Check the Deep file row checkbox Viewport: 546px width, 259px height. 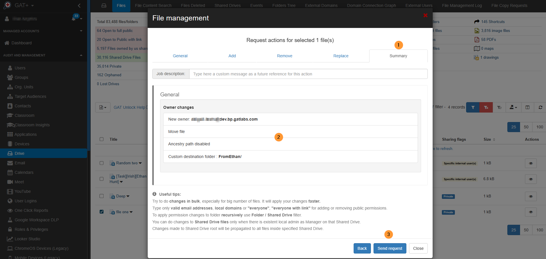[x=101, y=196]
